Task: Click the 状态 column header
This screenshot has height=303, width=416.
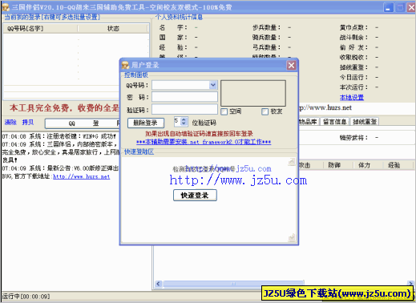Action: pos(113,28)
